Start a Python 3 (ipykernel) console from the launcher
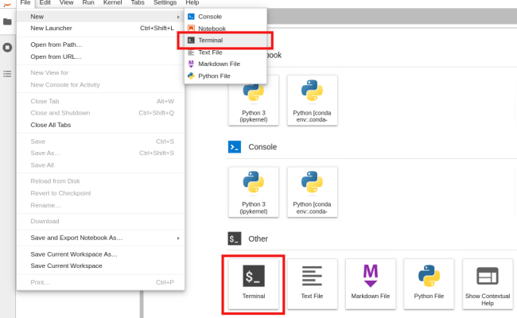This screenshot has width=517, height=318. pos(254,192)
